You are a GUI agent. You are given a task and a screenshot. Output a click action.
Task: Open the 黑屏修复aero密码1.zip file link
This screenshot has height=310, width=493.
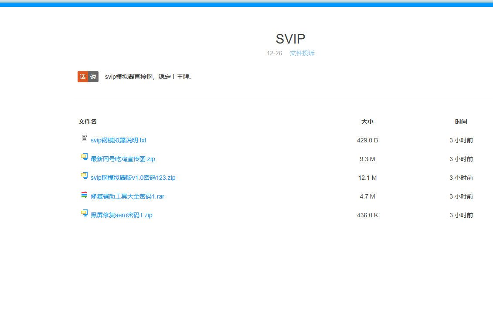click(x=121, y=215)
